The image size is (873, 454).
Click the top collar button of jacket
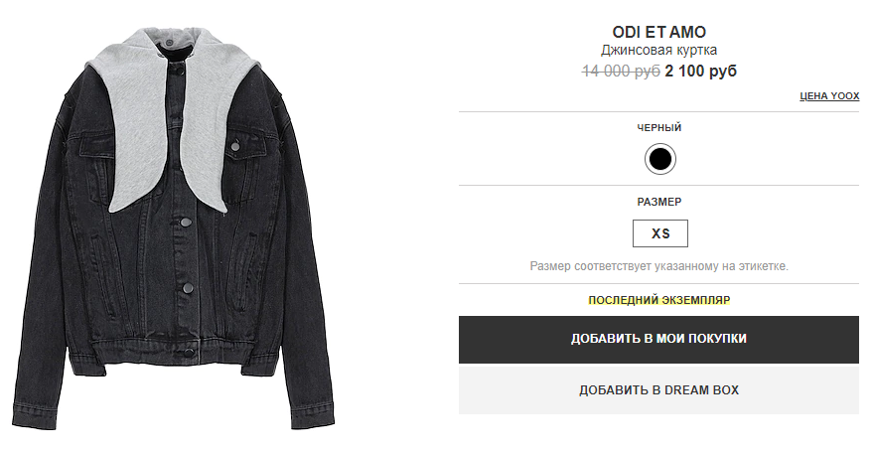click(178, 71)
